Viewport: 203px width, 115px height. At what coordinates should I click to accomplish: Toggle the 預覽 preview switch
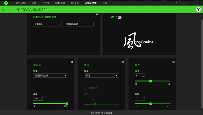(x=119, y=18)
